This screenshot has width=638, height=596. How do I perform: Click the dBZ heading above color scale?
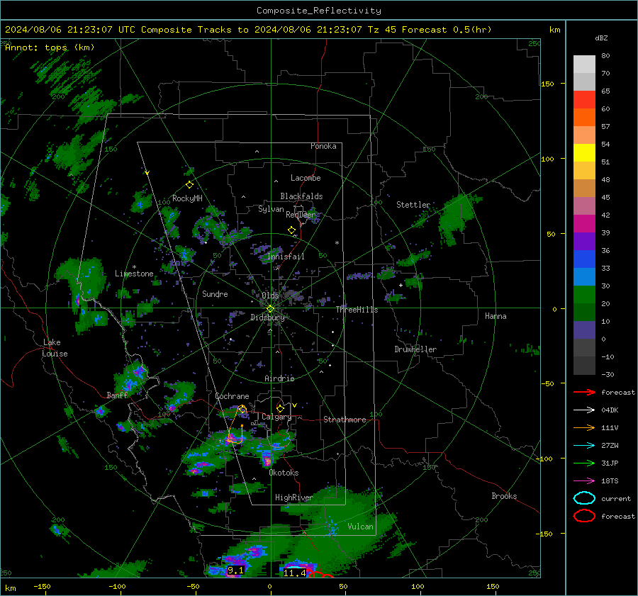click(x=601, y=38)
